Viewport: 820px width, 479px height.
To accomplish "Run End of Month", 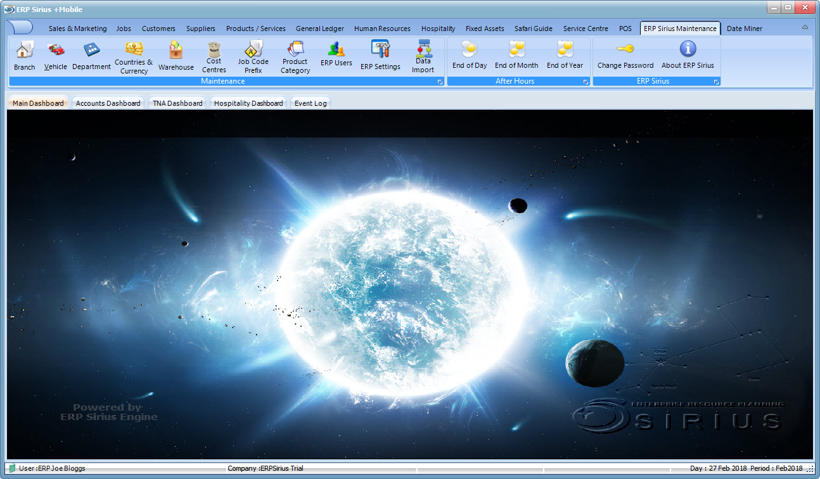I will 516,55.
